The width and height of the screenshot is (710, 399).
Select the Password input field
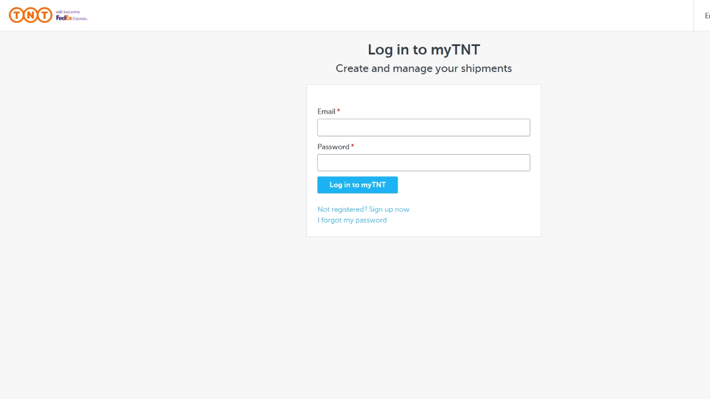coord(424,162)
